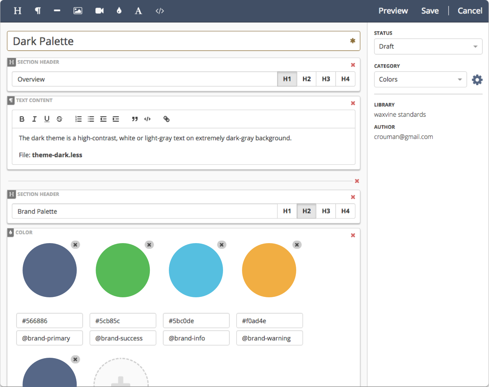Set Brand Palette header to H4
Image resolution: width=489 pixels, height=387 pixels.
[345, 211]
